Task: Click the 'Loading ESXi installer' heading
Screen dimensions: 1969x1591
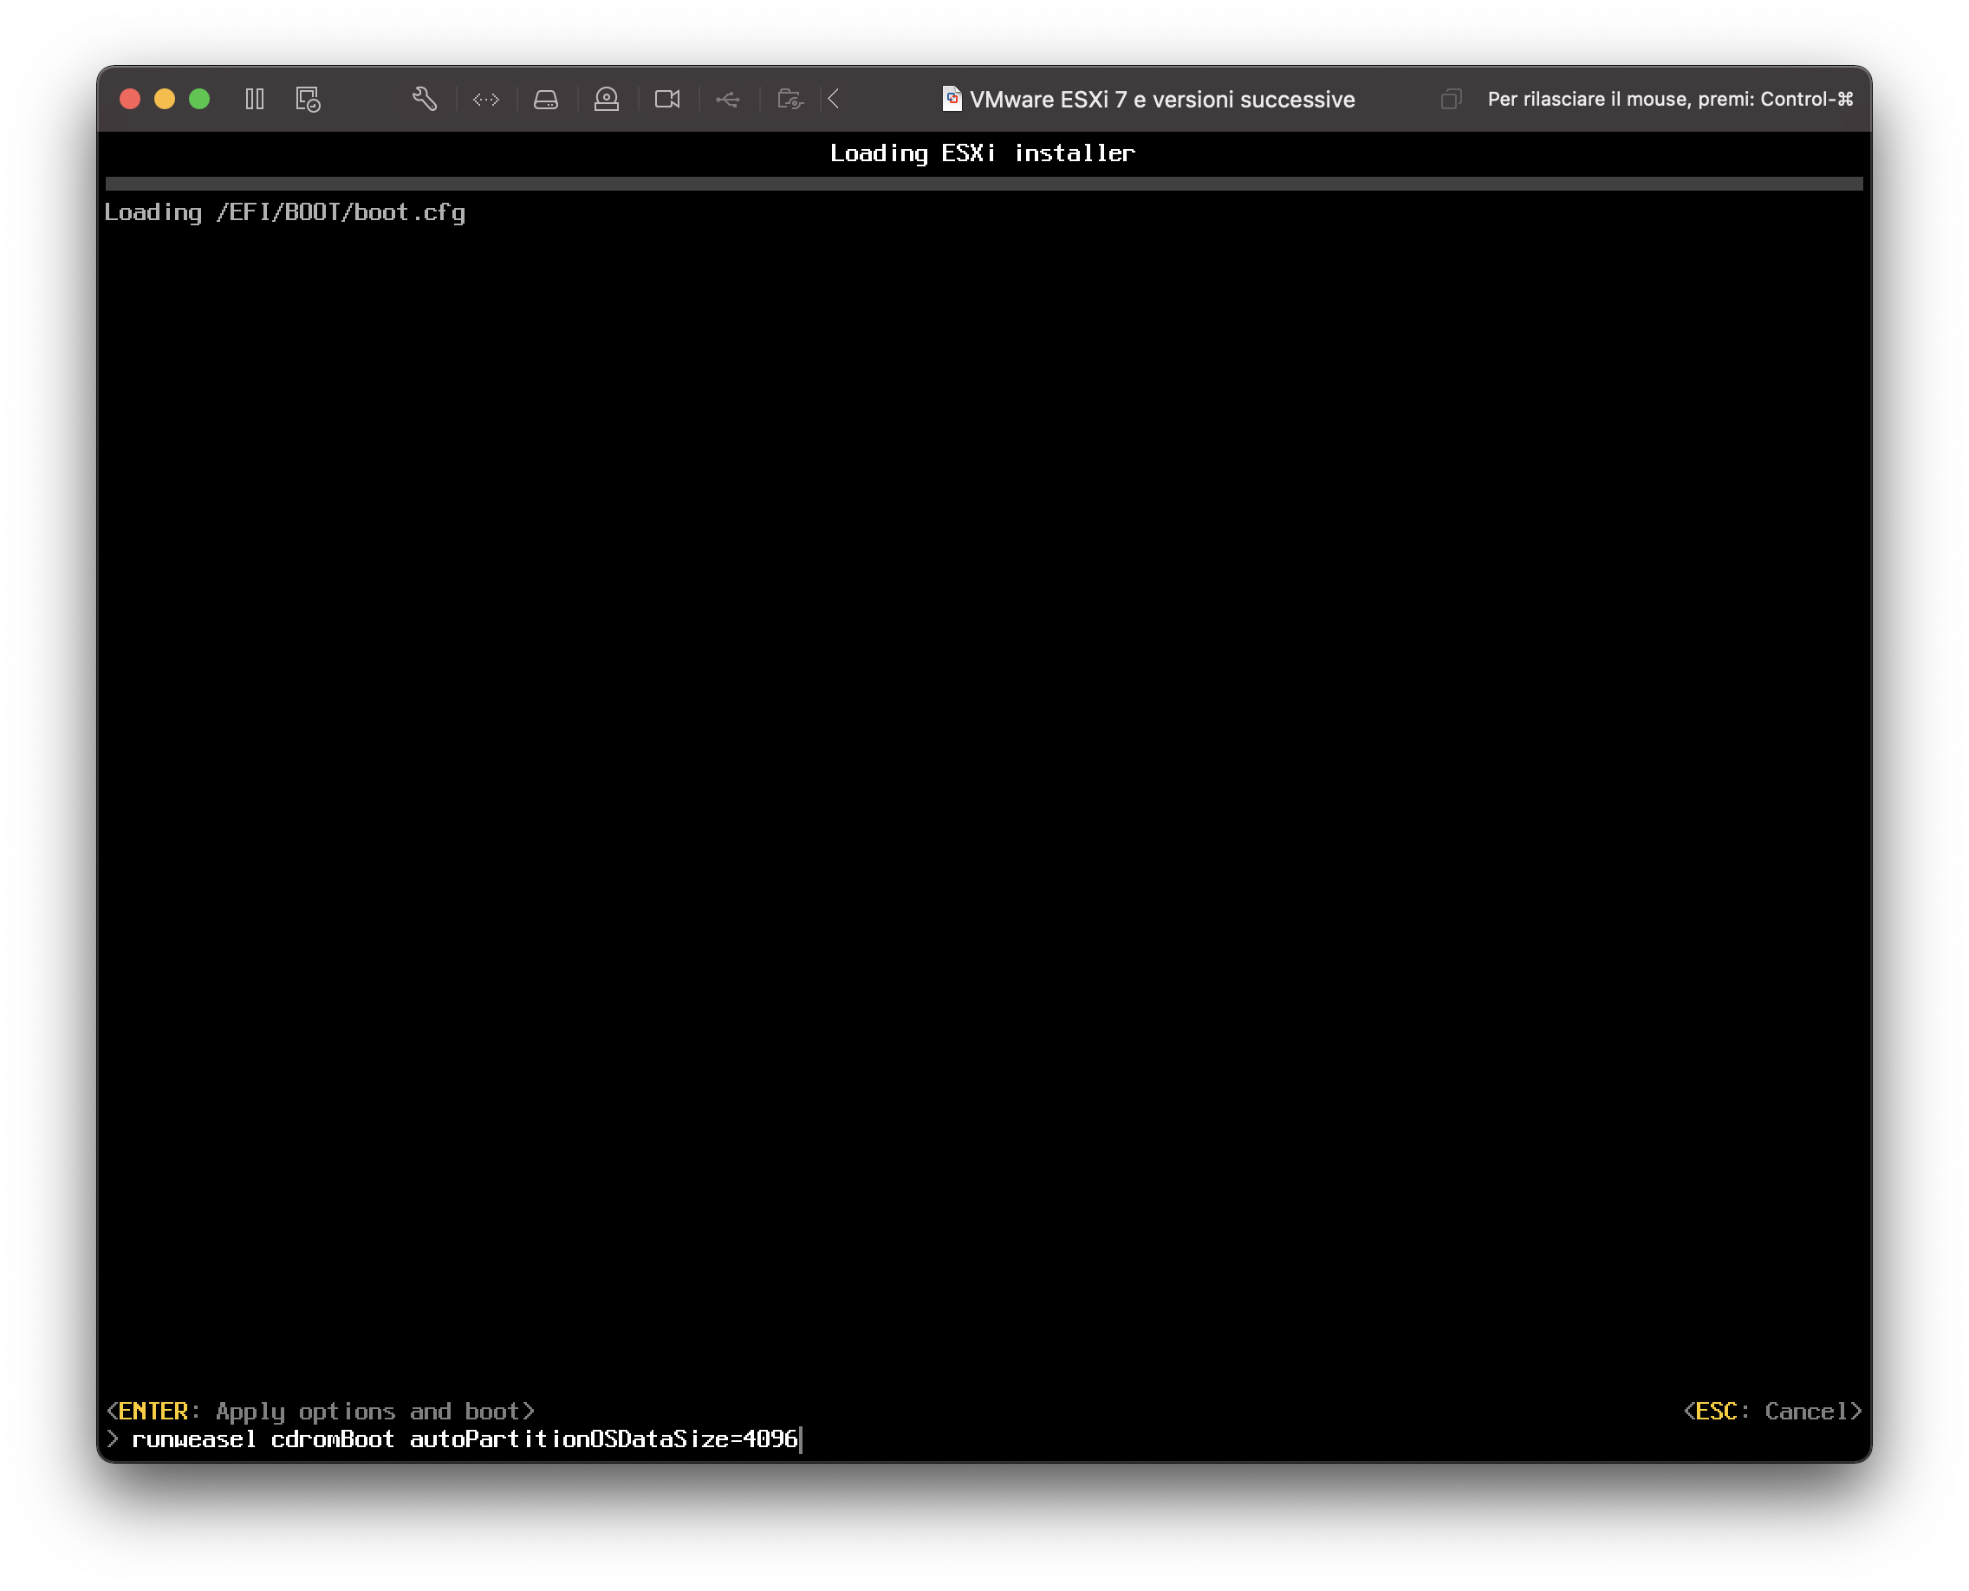Action: (x=983, y=153)
